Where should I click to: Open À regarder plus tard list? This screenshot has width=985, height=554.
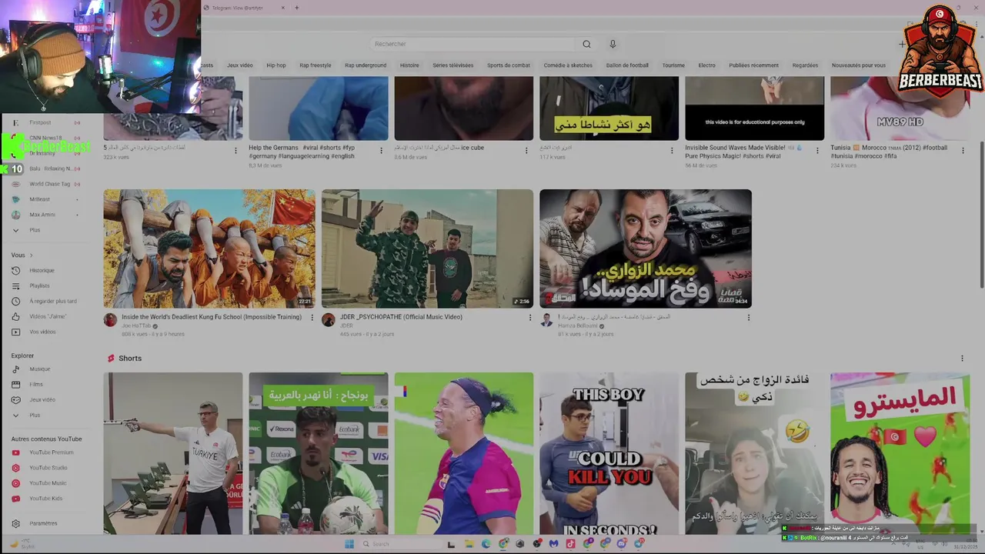(x=52, y=302)
